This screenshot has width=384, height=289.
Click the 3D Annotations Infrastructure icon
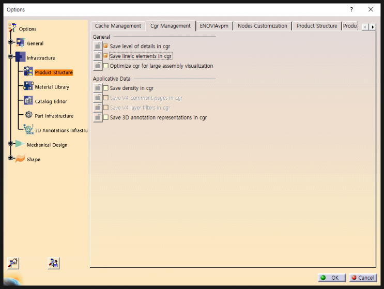[28, 129]
